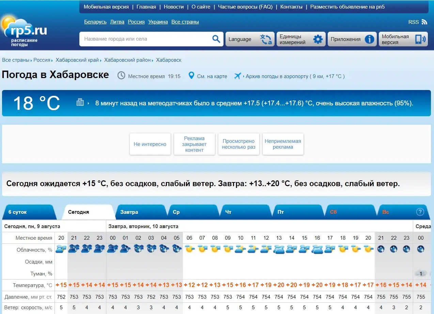
Task: Open Новости in top menu
Action: pyautogui.click(x=174, y=7)
